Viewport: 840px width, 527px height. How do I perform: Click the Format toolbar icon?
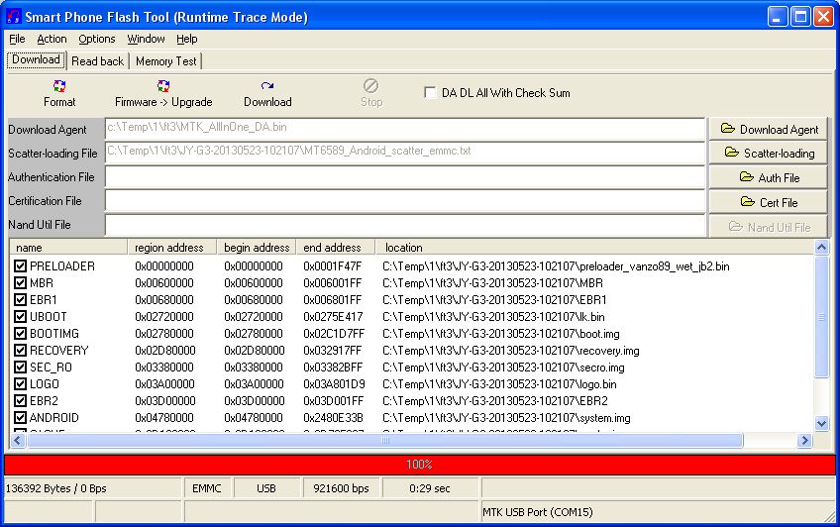coord(58,86)
